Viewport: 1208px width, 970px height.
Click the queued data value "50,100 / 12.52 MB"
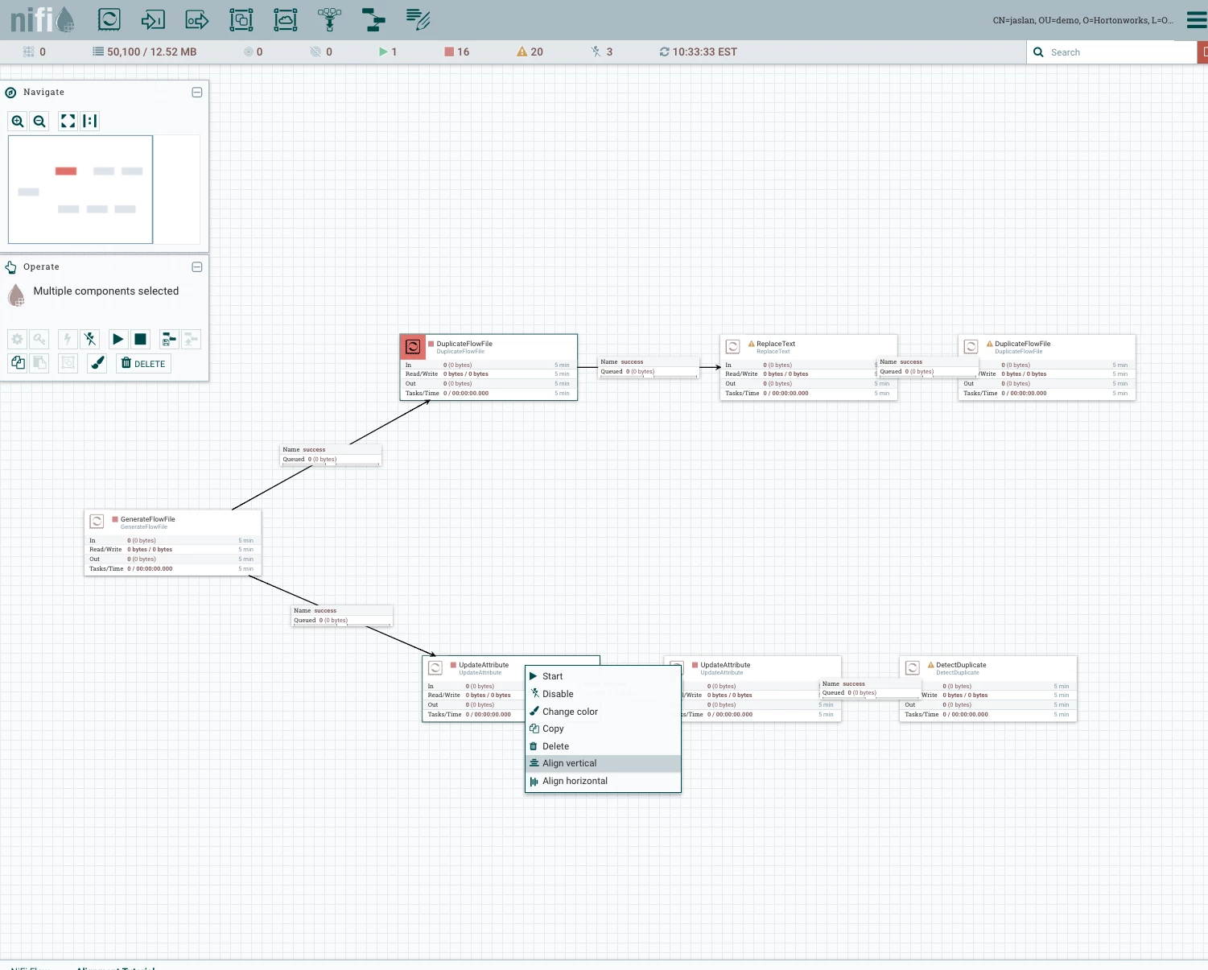(152, 52)
